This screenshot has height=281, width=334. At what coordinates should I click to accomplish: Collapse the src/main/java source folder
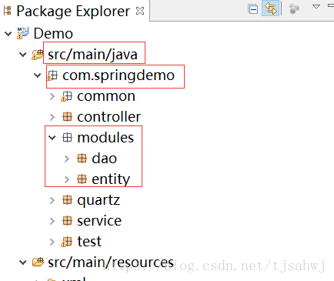(23, 55)
